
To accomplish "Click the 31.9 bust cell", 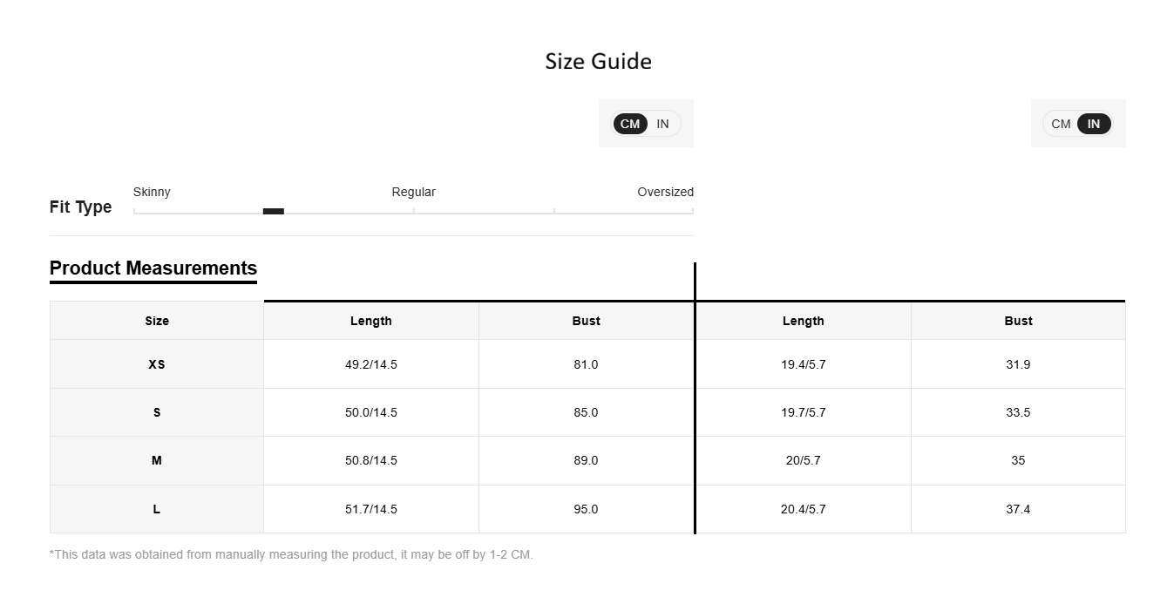I will (1018, 364).
